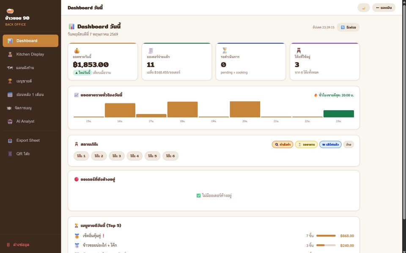The width and height of the screenshot is (406, 253).
Task: Select the โต๊ะ 3 table chip
Action: tap(117, 156)
